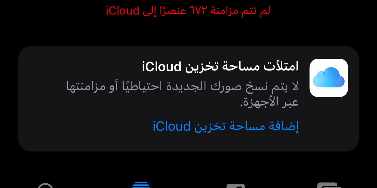Tap the gray overlapping rectangles tab
The width and height of the screenshot is (377, 188).
click(x=330, y=185)
